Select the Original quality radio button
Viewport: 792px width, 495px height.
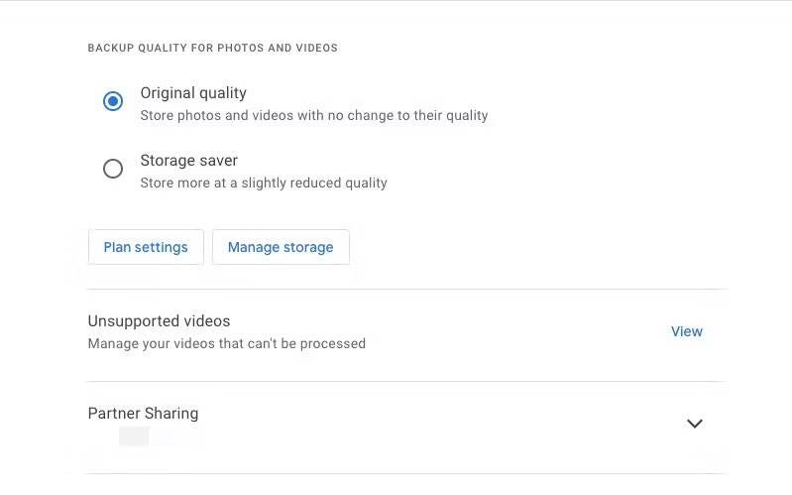(x=113, y=101)
